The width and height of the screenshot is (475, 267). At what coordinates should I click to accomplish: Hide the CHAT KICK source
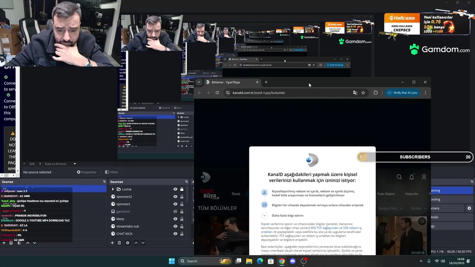pyautogui.click(x=175, y=234)
